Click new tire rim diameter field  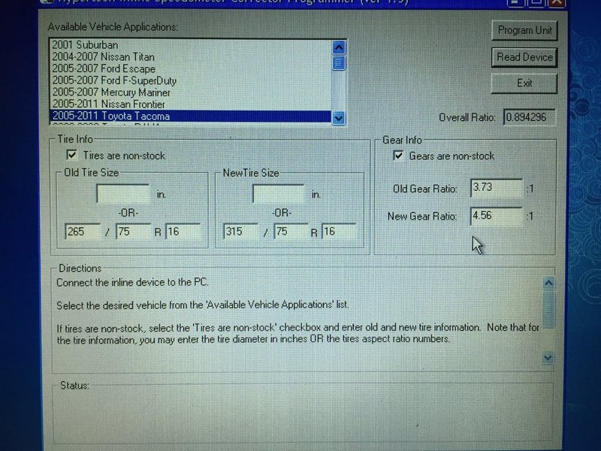[x=340, y=232]
